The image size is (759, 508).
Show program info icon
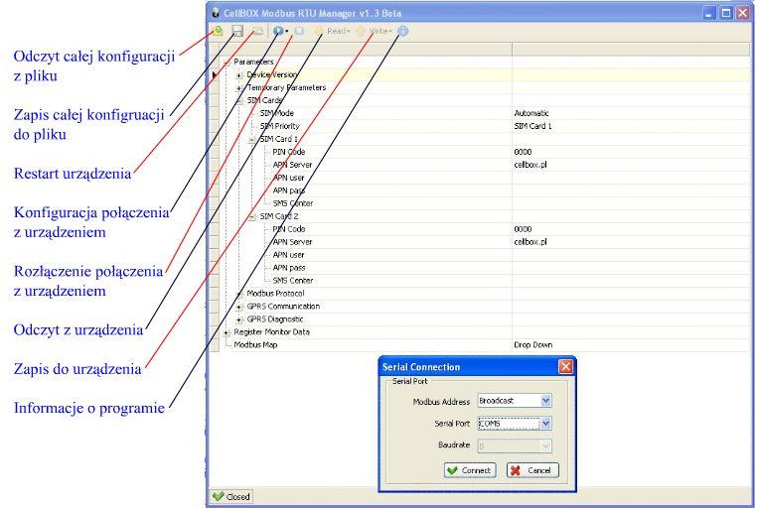(402, 31)
